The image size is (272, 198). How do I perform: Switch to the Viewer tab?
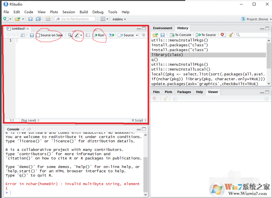[x=213, y=92]
